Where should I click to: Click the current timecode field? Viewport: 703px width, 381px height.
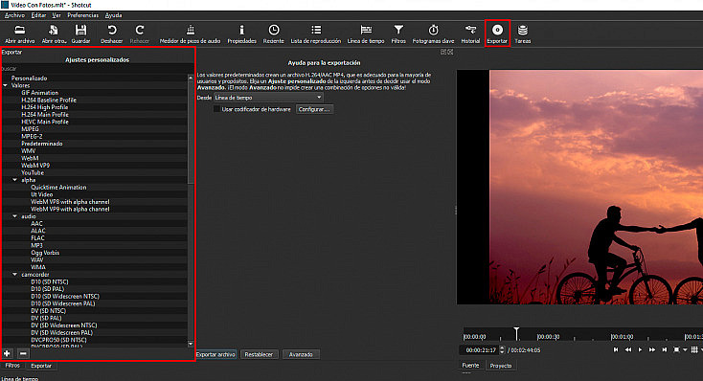480,349
